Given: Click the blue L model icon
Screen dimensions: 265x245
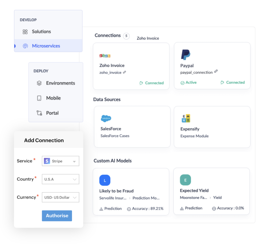Looking at the screenshot, I should pos(105,180).
